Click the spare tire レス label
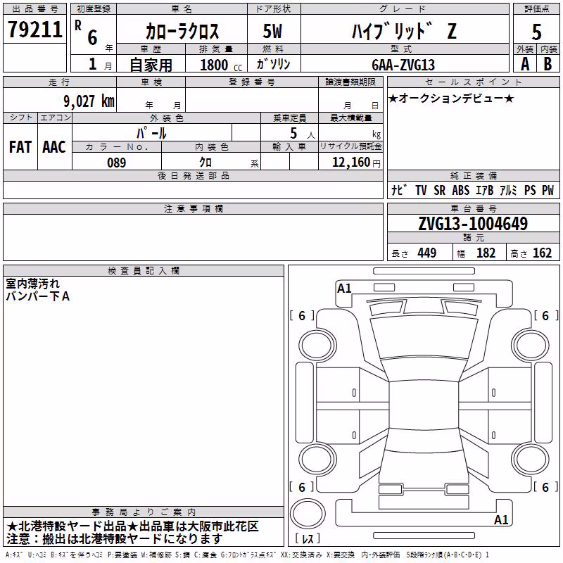The height and width of the screenshot is (563, 563). coord(308,538)
